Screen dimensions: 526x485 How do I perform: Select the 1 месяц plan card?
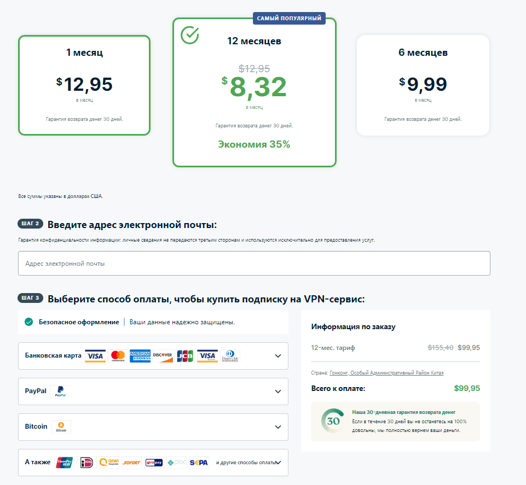tap(84, 85)
